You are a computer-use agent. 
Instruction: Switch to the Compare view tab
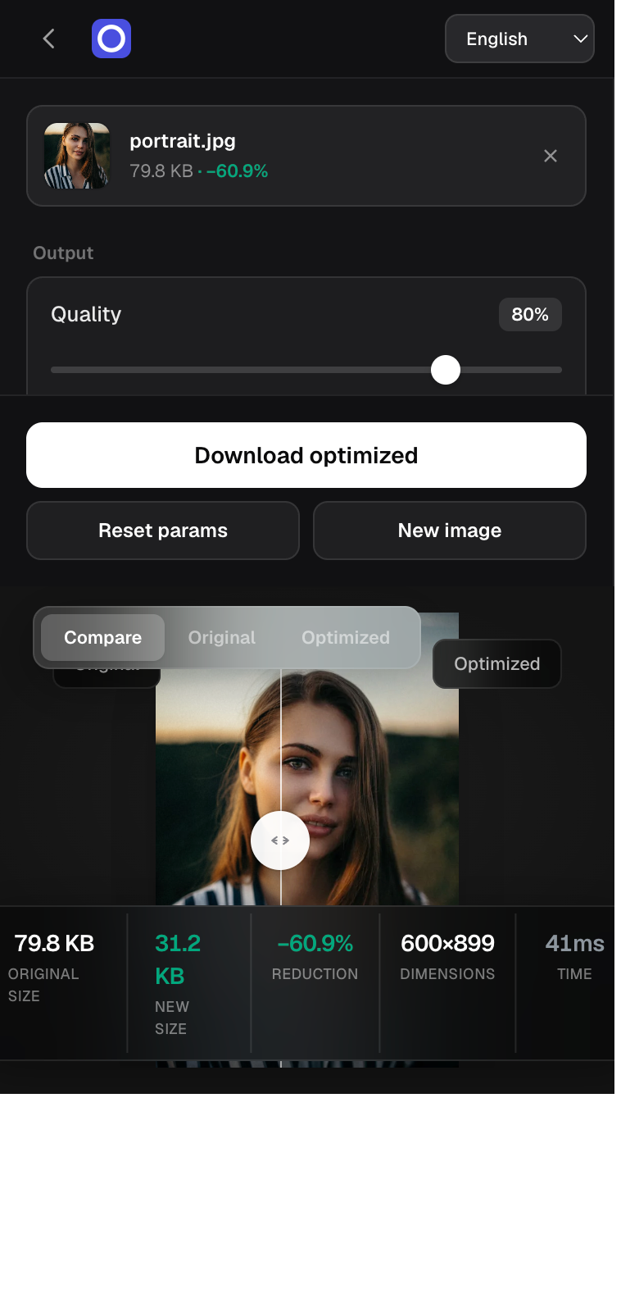(x=103, y=637)
